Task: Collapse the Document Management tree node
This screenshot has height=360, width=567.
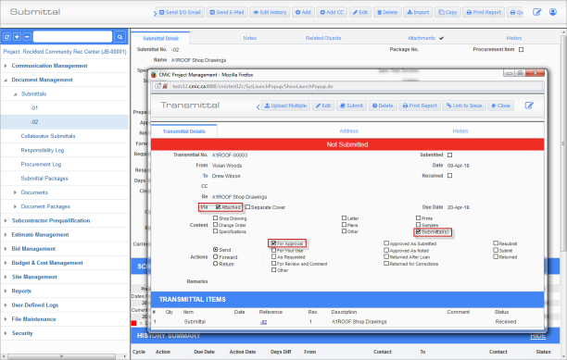Action: tap(6, 80)
